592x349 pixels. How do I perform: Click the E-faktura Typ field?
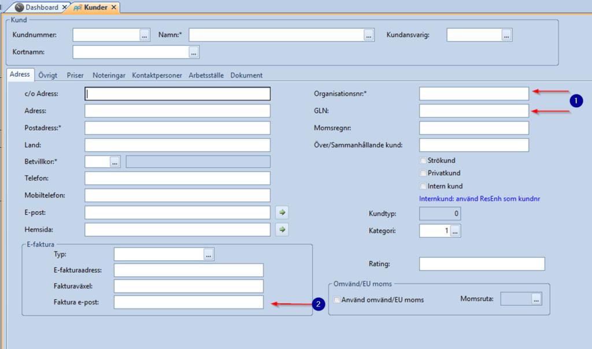[x=159, y=254]
